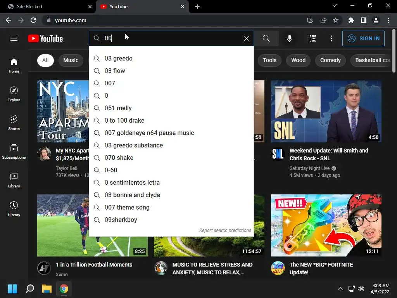This screenshot has height=298, width=397.
Task: Choose suggestion "051 melly"
Action: (171, 108)
